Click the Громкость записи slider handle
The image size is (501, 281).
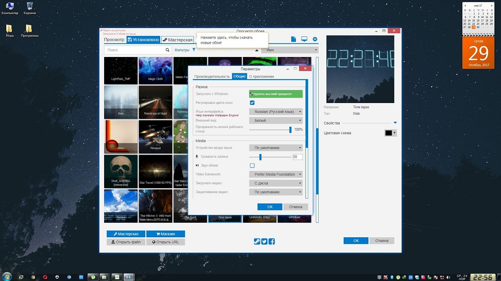pyautogui.click(x=260, y=157)
